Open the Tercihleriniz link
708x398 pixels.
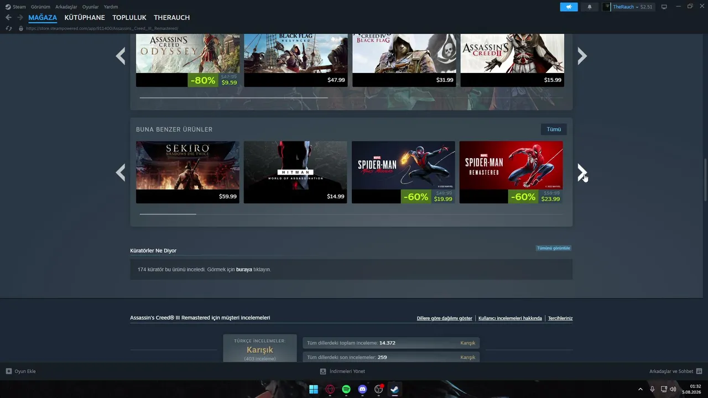[560, 318]
